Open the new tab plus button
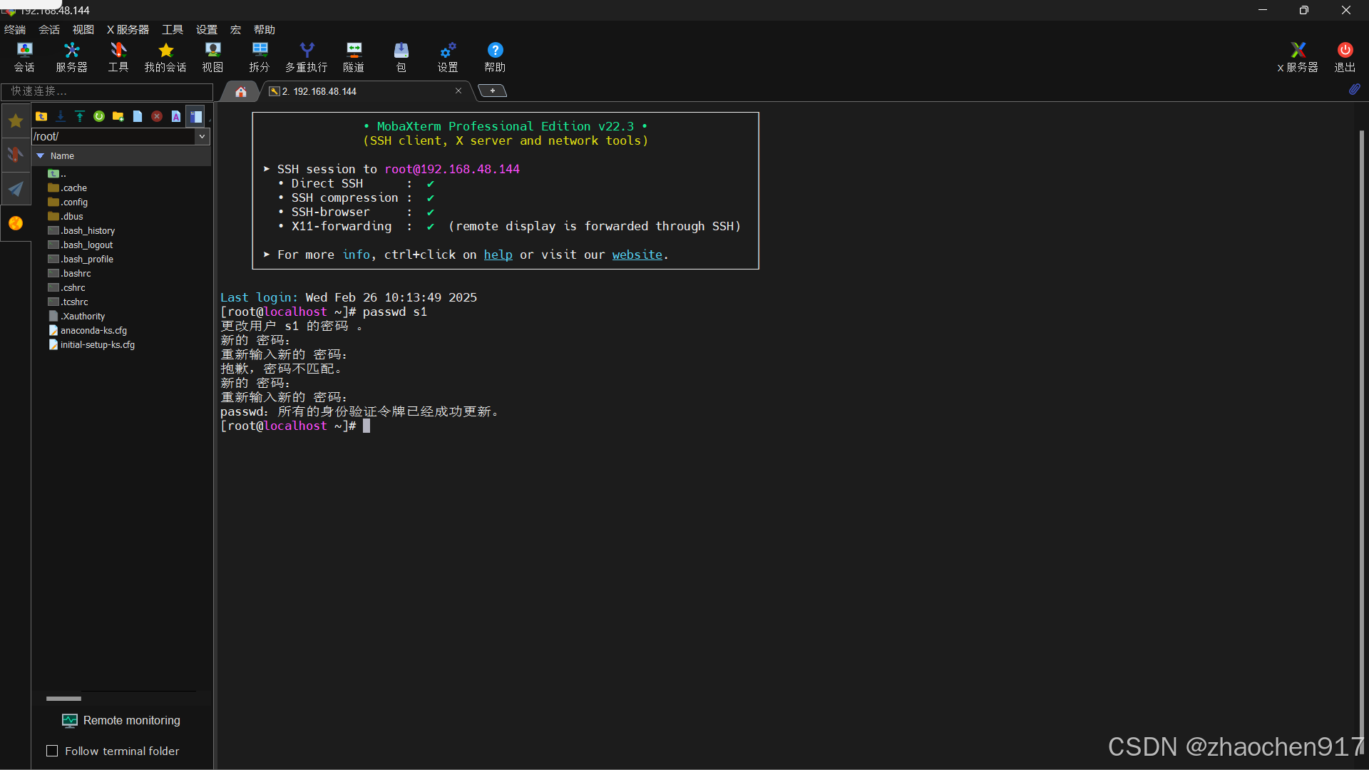 tap(492, 91)
